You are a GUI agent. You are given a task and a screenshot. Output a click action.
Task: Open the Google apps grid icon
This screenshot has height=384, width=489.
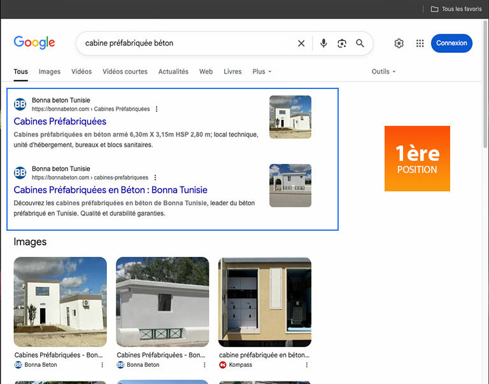(420, 43)
